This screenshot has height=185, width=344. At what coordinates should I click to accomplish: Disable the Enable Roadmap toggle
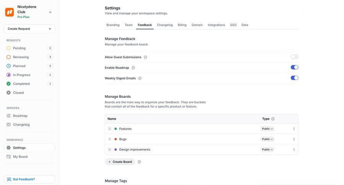pos(294,67)
